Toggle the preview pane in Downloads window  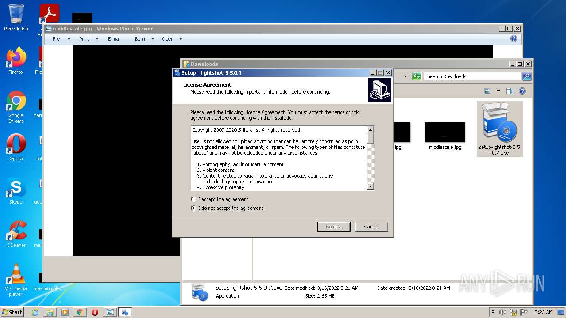click(x=509, y=91)
